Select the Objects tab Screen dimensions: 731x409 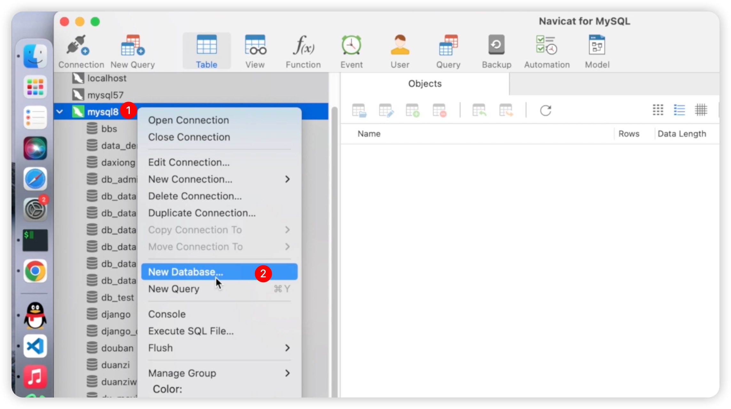pyautogui.click(x=425, y=84)
